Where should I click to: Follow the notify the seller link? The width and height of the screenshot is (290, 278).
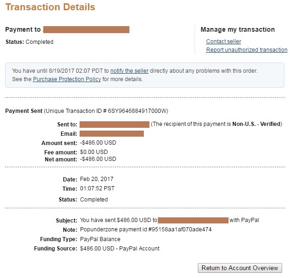click(x=129, y=71)
